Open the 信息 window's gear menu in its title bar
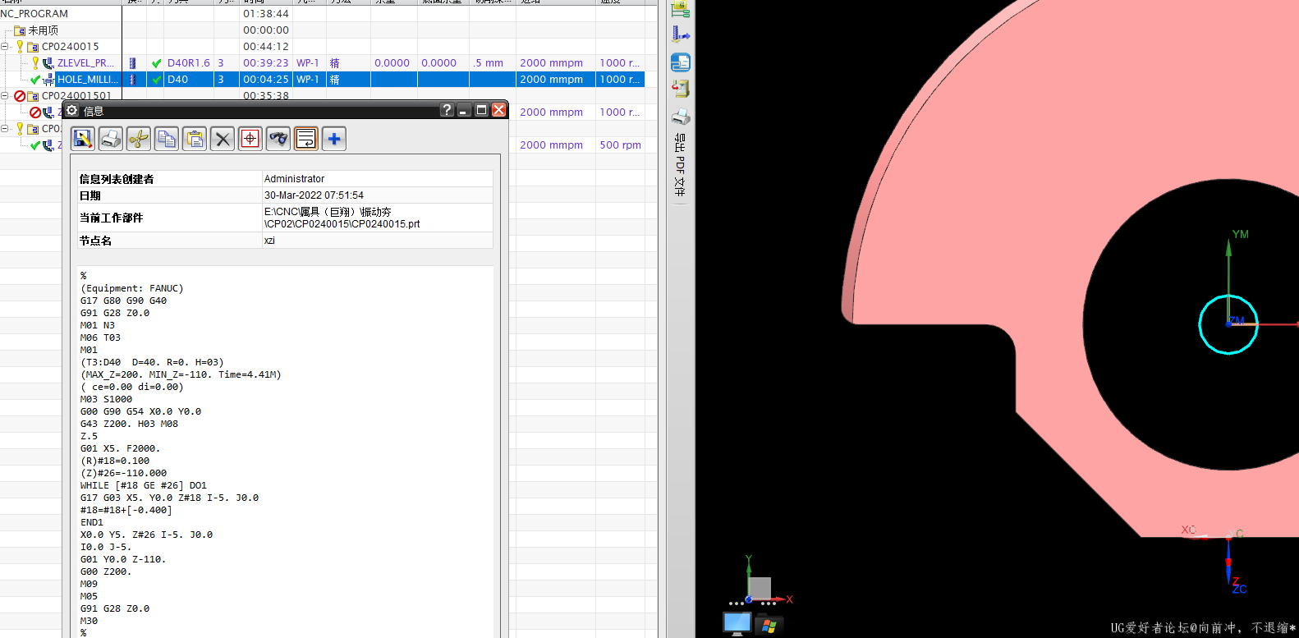This screenshot has height=638, width=1299. coord(72,110)
